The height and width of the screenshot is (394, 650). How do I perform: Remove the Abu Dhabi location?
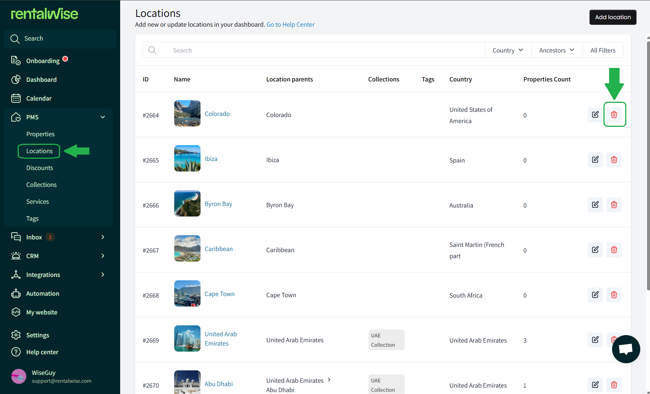(x=614, y=385)
